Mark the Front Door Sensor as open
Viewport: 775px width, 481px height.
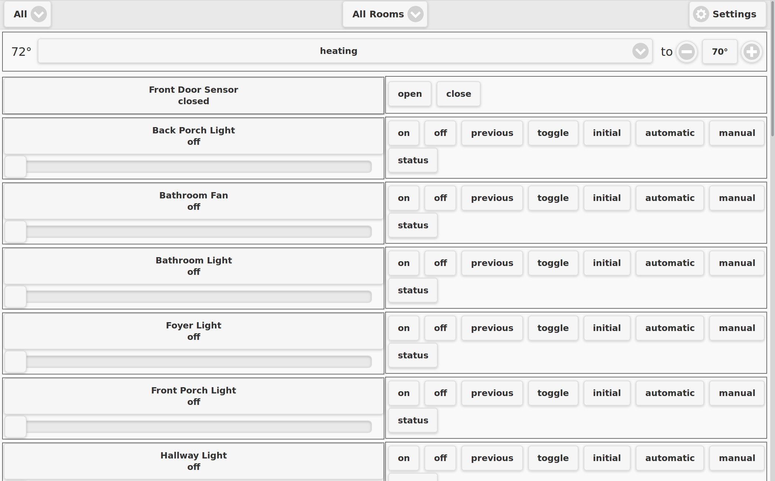tap(409, 94)
